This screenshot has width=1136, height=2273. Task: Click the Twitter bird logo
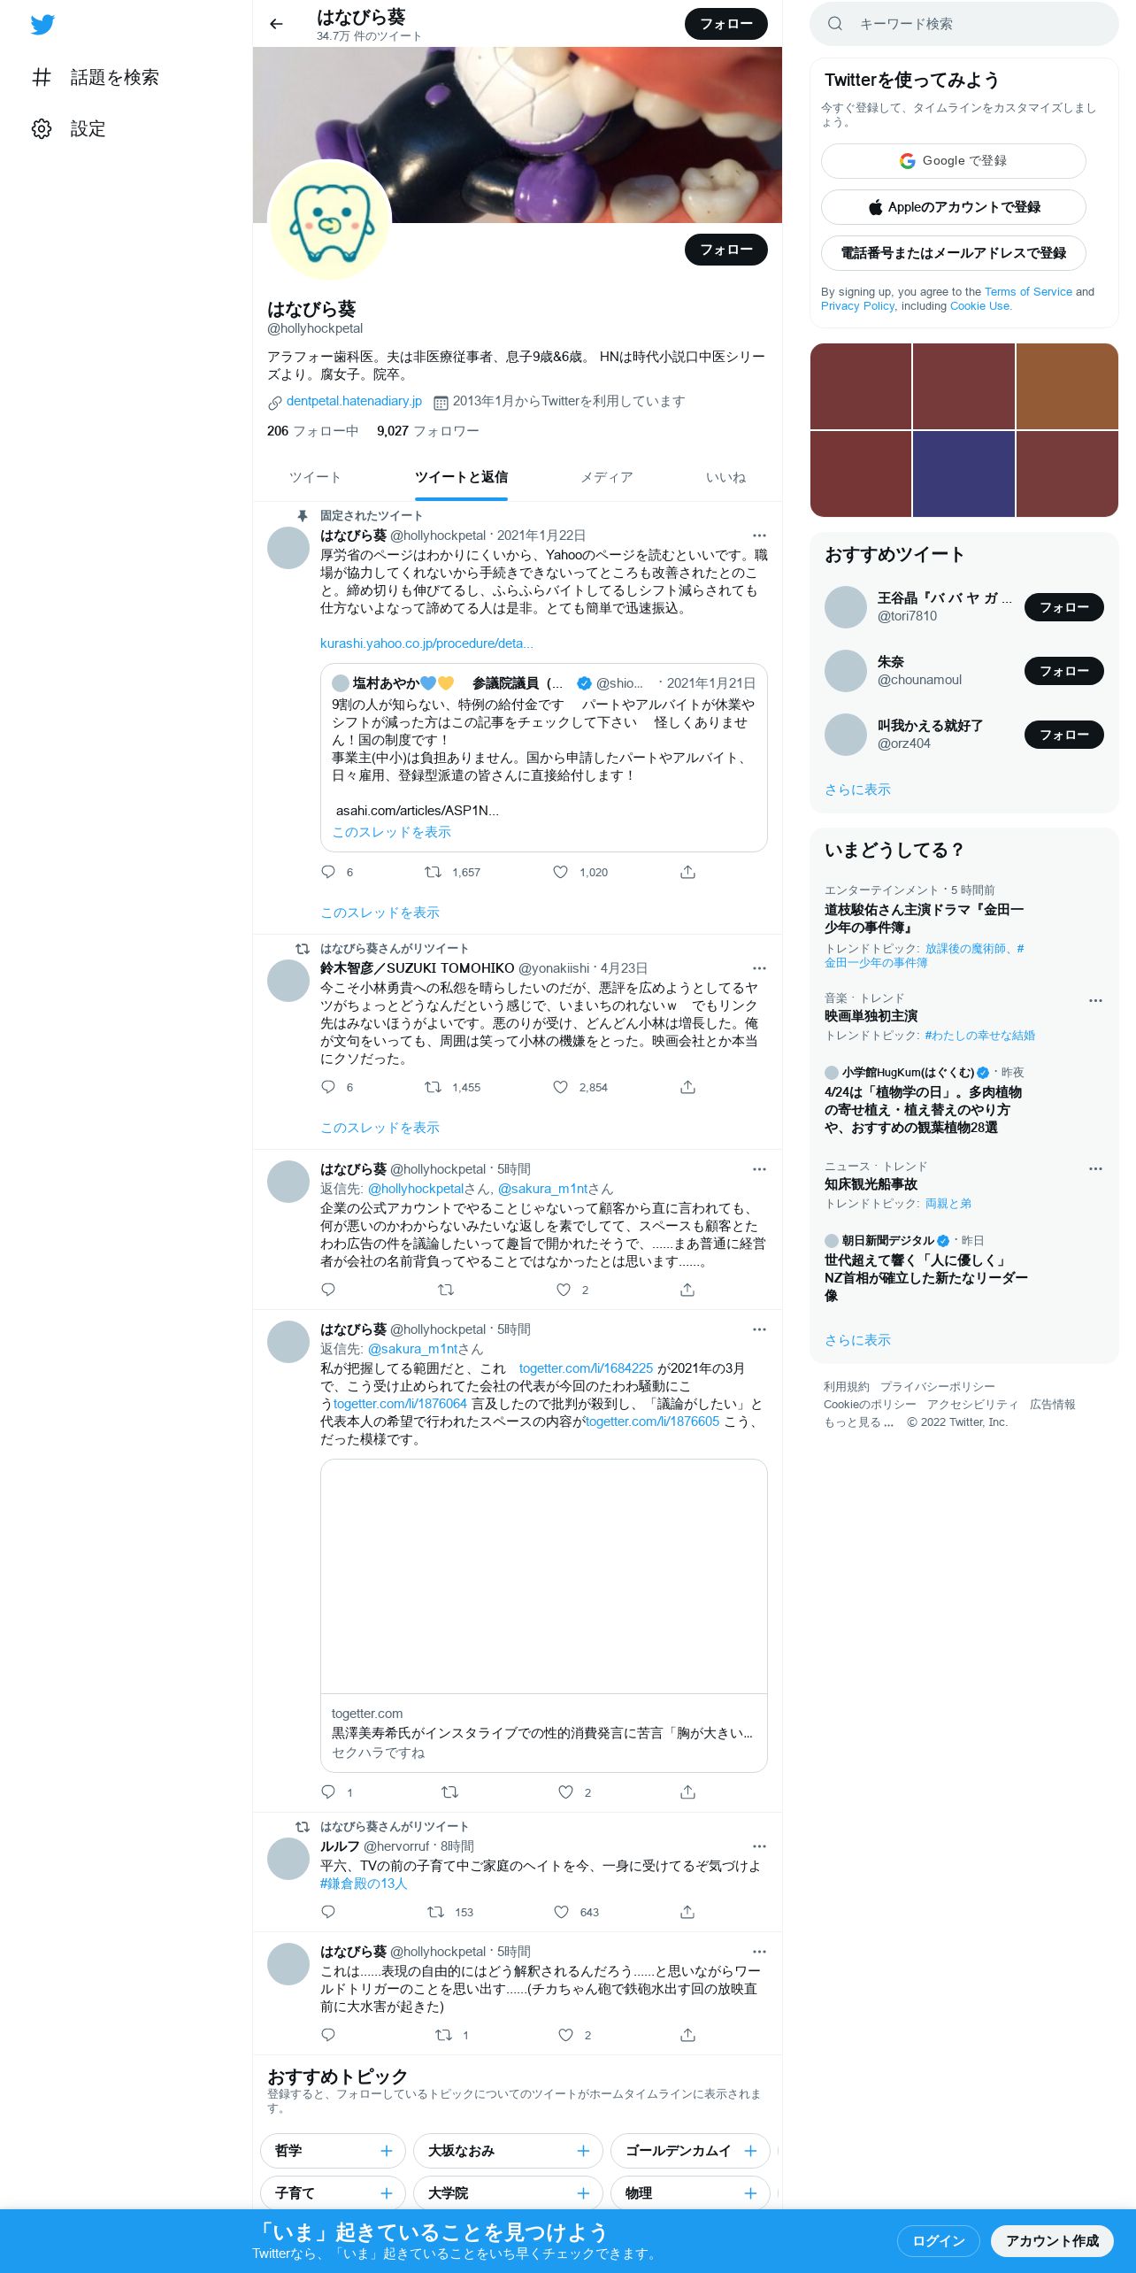tap(42, 25)
